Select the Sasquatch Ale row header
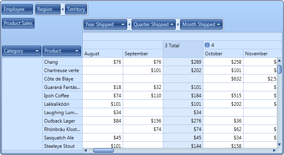The width and height of the screenshot is (284, 155). pyautogui.click(x=62, y=138)
